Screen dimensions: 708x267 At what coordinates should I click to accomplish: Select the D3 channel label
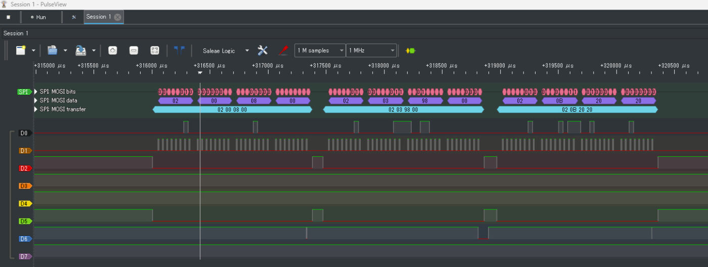[x=25, y=186]
